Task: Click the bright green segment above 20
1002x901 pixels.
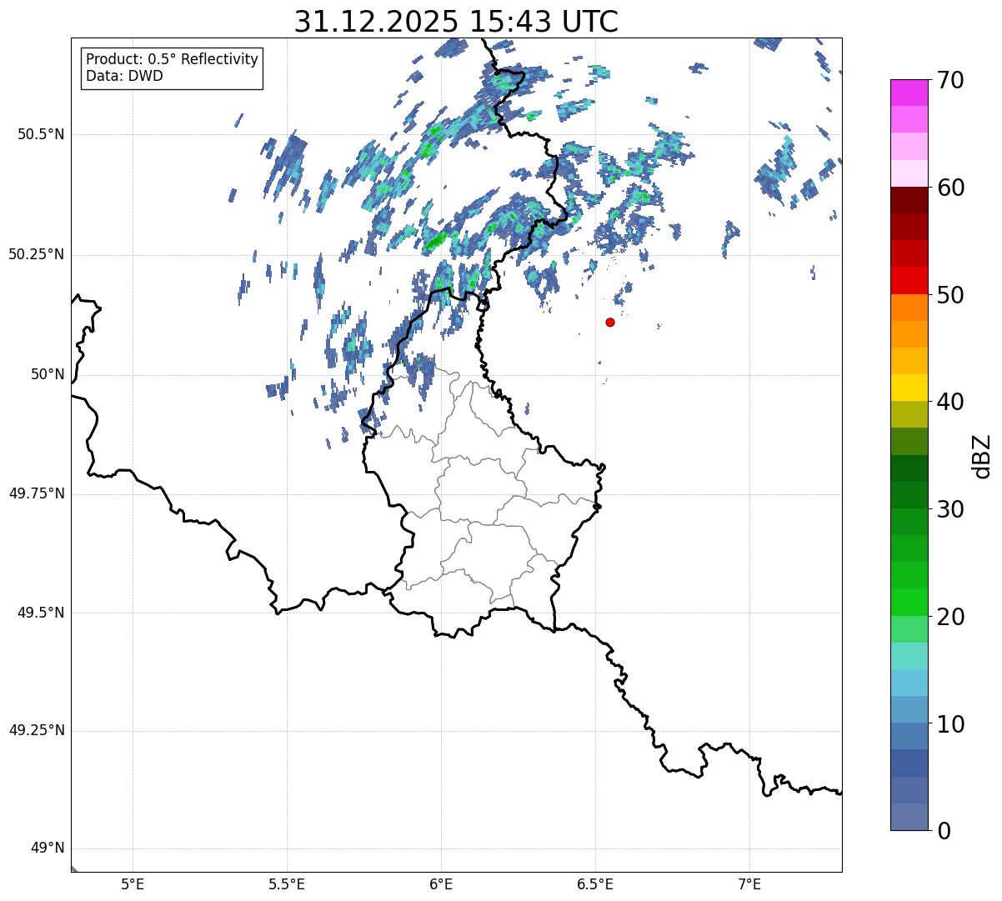Action: (909, 602)
